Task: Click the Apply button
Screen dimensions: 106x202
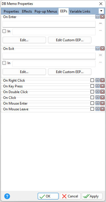Action: pyautogui.click(x=92, y=196)
